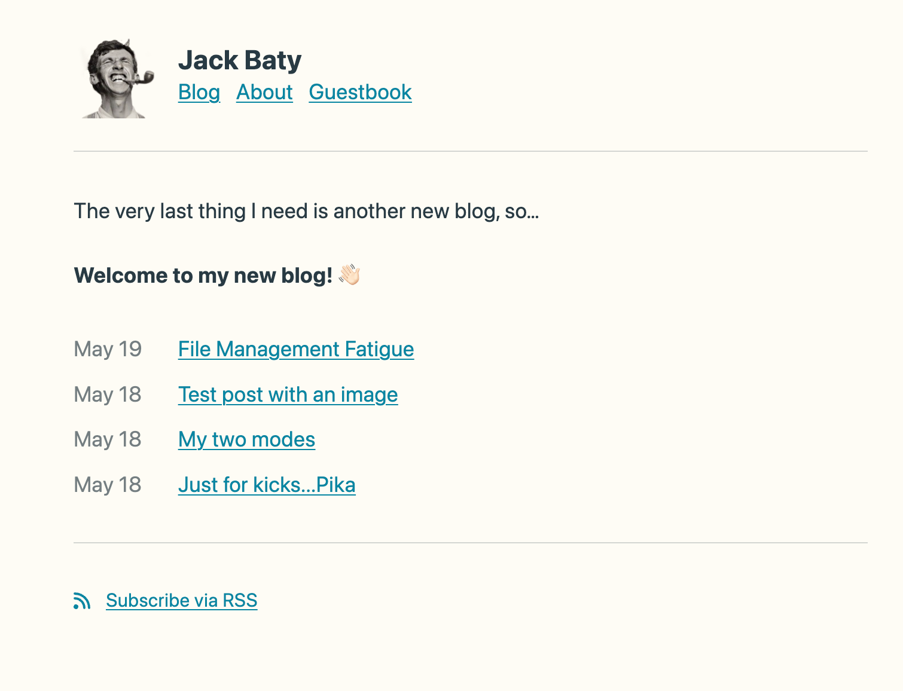Viewport: 903px width, 691px height.
Task: Click the date beside Test post with an image
Action: click(x=108, y=395)
